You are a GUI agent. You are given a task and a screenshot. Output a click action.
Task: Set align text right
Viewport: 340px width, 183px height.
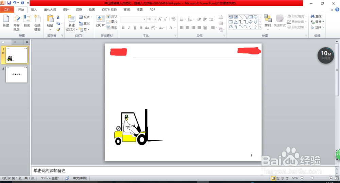pos(193,28)
